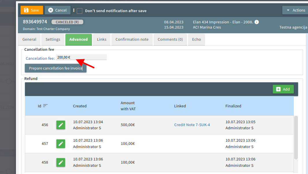Edit refund 457 with pencil icon
The height and width of the screenshot is (174, 308).
point(61,144)
